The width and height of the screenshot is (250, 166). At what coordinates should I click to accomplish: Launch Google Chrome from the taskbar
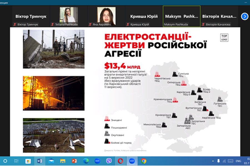(143, 161)
